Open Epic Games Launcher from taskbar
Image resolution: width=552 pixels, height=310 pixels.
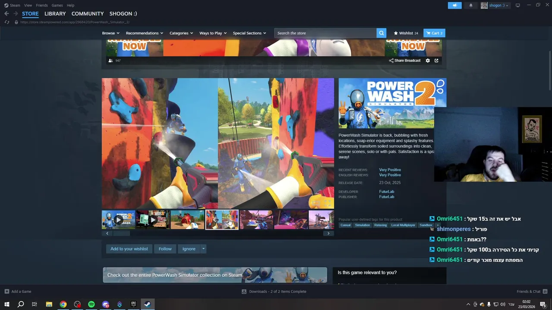pos(134,304)
